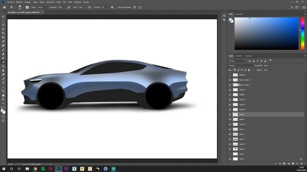
Task: Open the Suavizar dropdown in options bar
Action: click(x=108, y=8)
